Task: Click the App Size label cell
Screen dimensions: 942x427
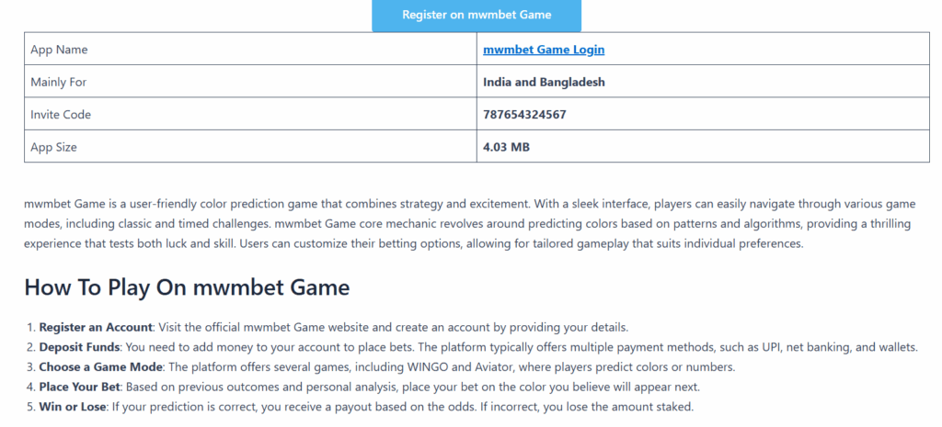Action: 250,146
